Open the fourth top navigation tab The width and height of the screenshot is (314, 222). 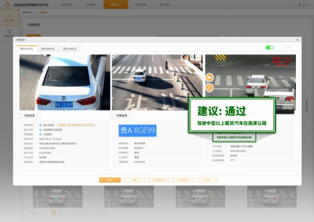point(141,5)
